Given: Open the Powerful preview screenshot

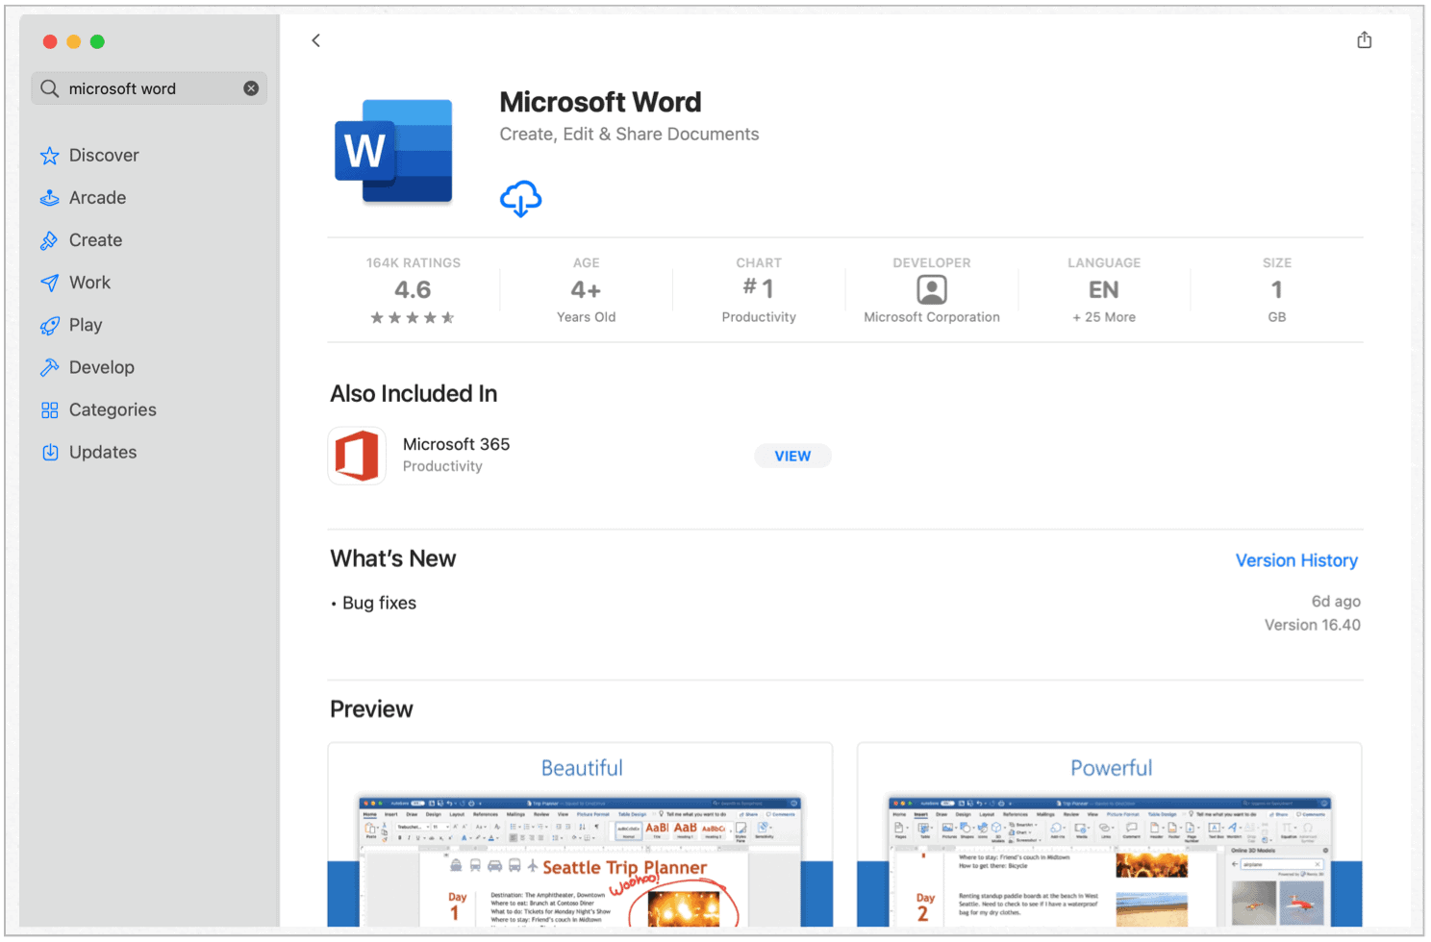Looking at the screenshot, I should [1109, 836].
